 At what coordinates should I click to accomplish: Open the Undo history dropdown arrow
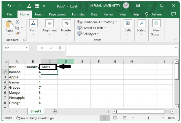pyautogui.click(x=14, y=6)
